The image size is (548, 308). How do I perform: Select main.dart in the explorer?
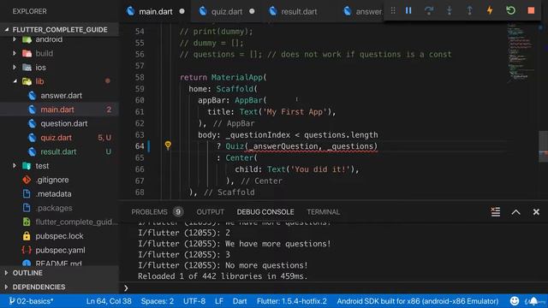tap(59, 110)
